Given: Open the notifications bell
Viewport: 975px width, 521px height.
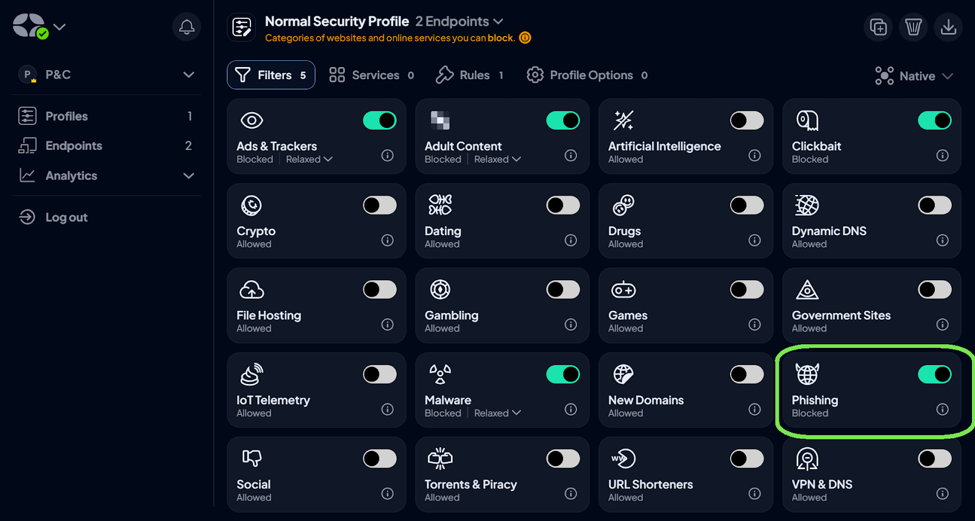Looking at the screenshot, I should [x=186, y=27].
